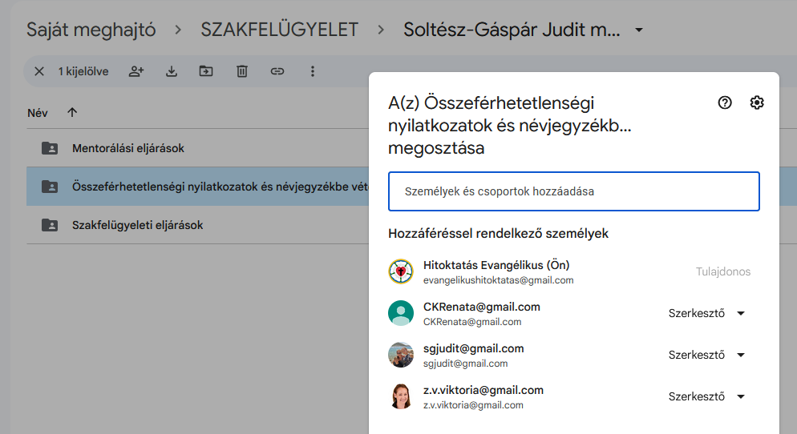This screenshot has height=434, width=797.
Task: Click the evangelikushitoktatas@gmail.com address
Action: pos(498,280)
